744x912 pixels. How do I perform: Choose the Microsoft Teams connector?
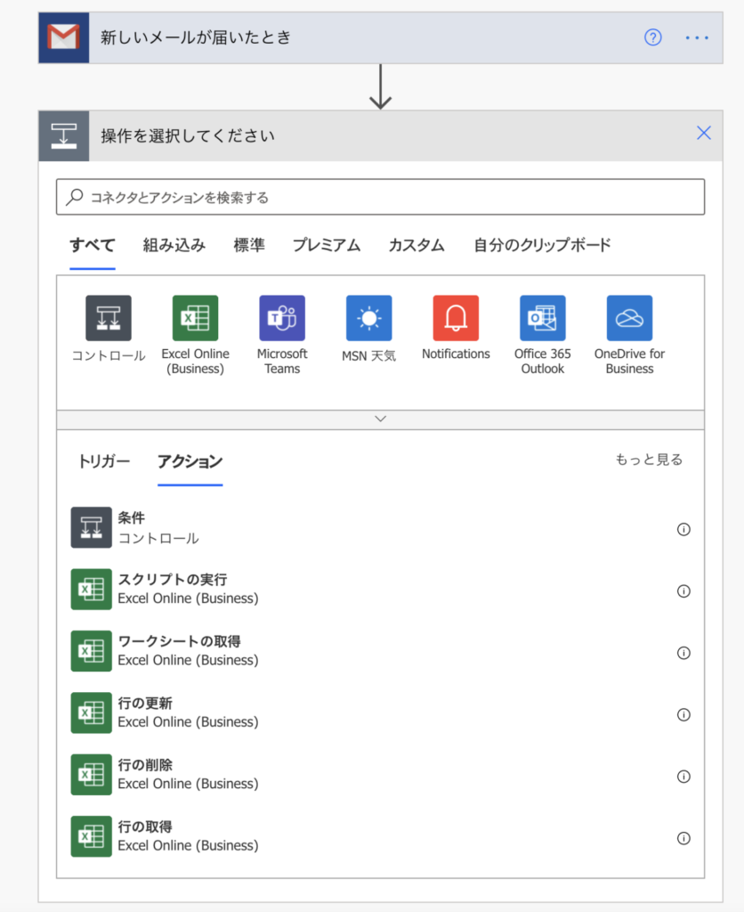282,336
